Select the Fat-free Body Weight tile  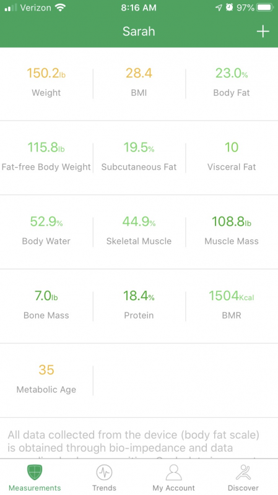pos(46,157)
